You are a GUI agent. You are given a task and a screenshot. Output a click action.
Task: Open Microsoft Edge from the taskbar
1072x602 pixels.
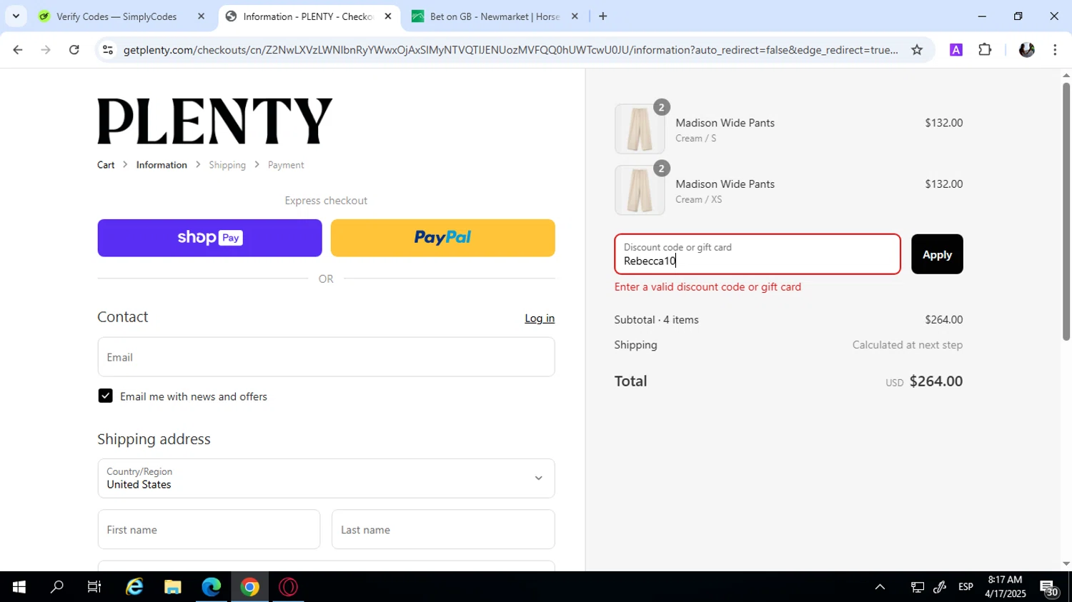[x=212, y=587]
